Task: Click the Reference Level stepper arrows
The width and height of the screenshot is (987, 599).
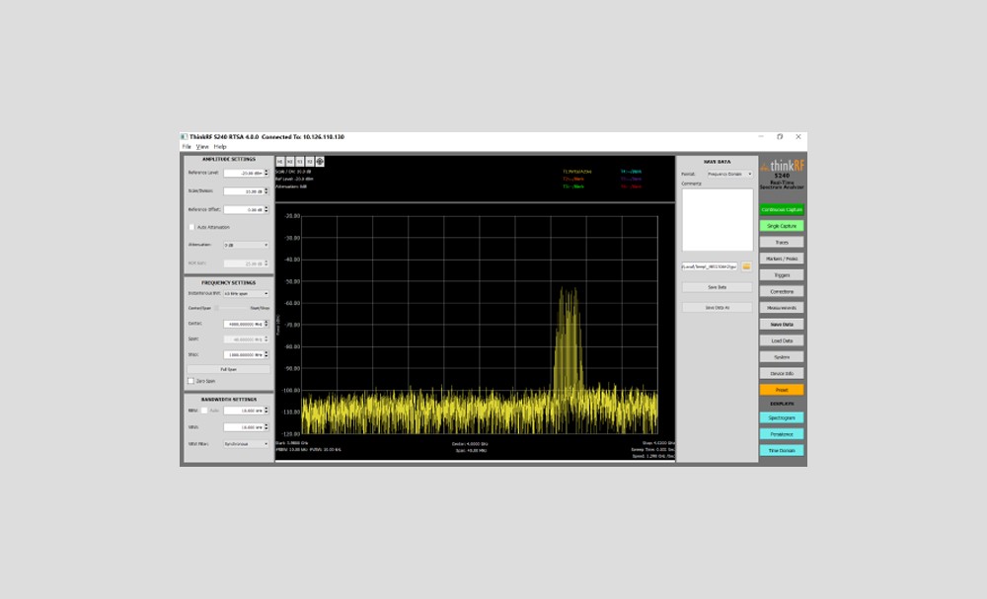Action: tap(266, 173)
